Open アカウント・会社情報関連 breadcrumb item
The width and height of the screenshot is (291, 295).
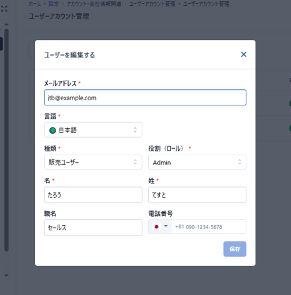pyautogui.click(x=94, y=4)
